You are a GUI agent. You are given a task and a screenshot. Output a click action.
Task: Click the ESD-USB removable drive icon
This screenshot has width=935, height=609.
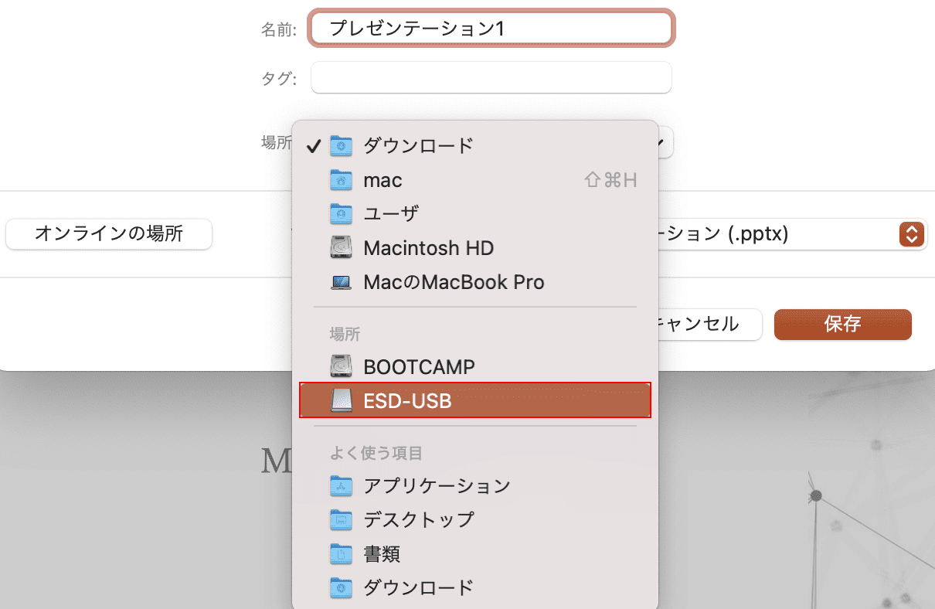point(342,401)
